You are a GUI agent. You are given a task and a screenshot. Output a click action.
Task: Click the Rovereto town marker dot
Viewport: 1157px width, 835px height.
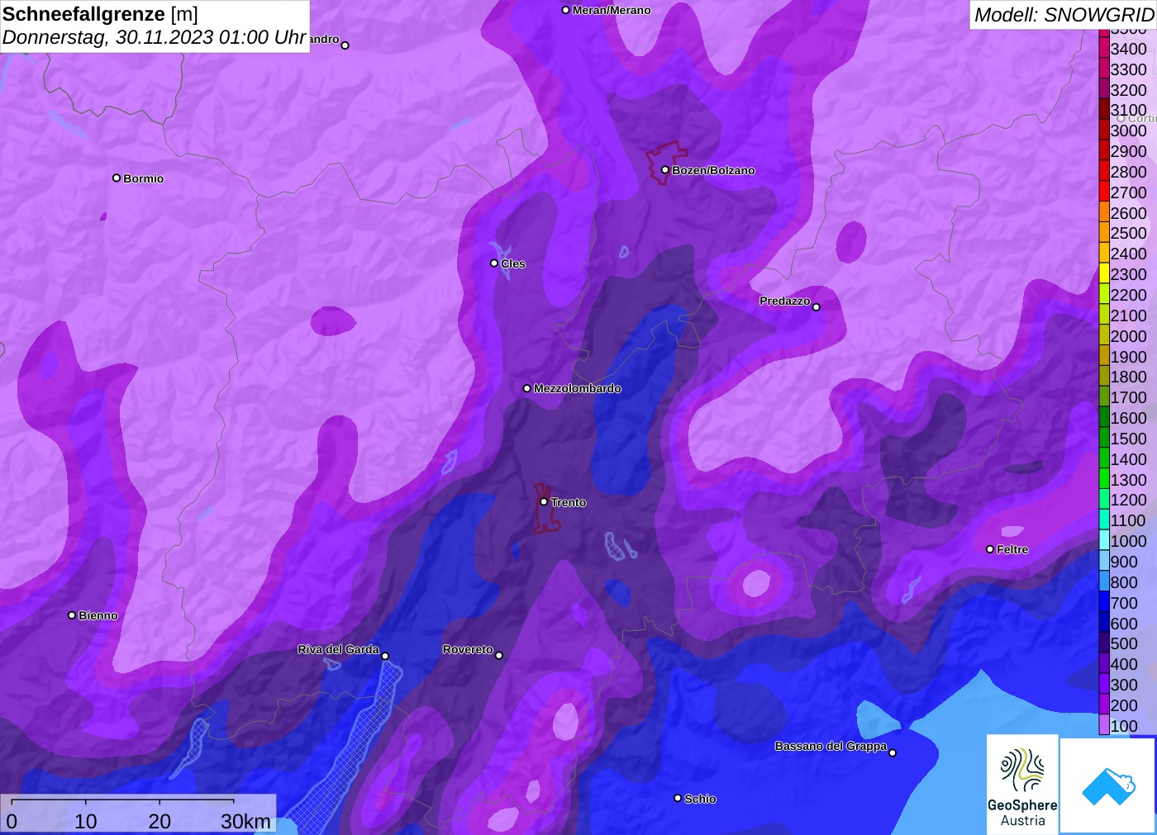pyautogui.click(x=499, y=656)
